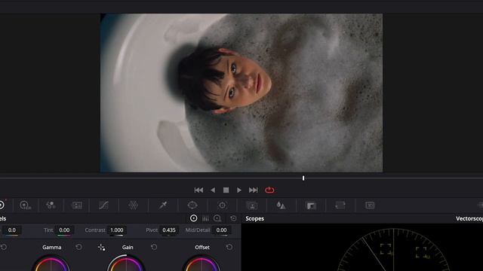Click the Mid/Detail value field

[x=221, y=230]
